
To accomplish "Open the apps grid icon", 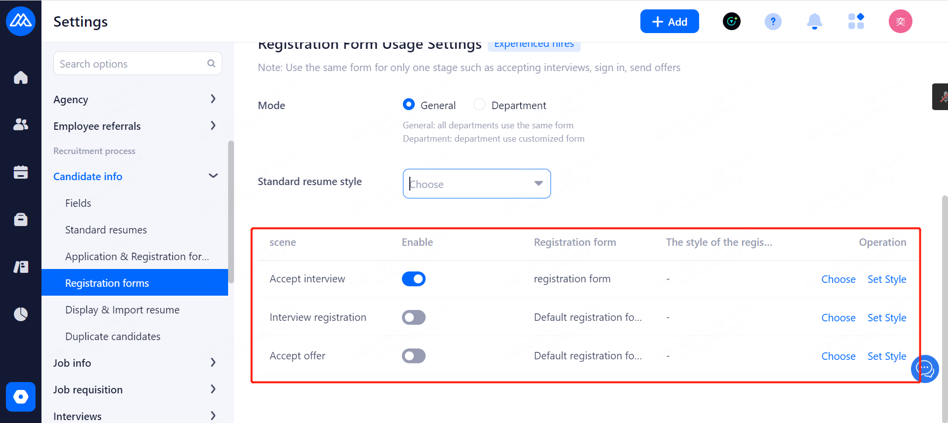I will [856, 21].
